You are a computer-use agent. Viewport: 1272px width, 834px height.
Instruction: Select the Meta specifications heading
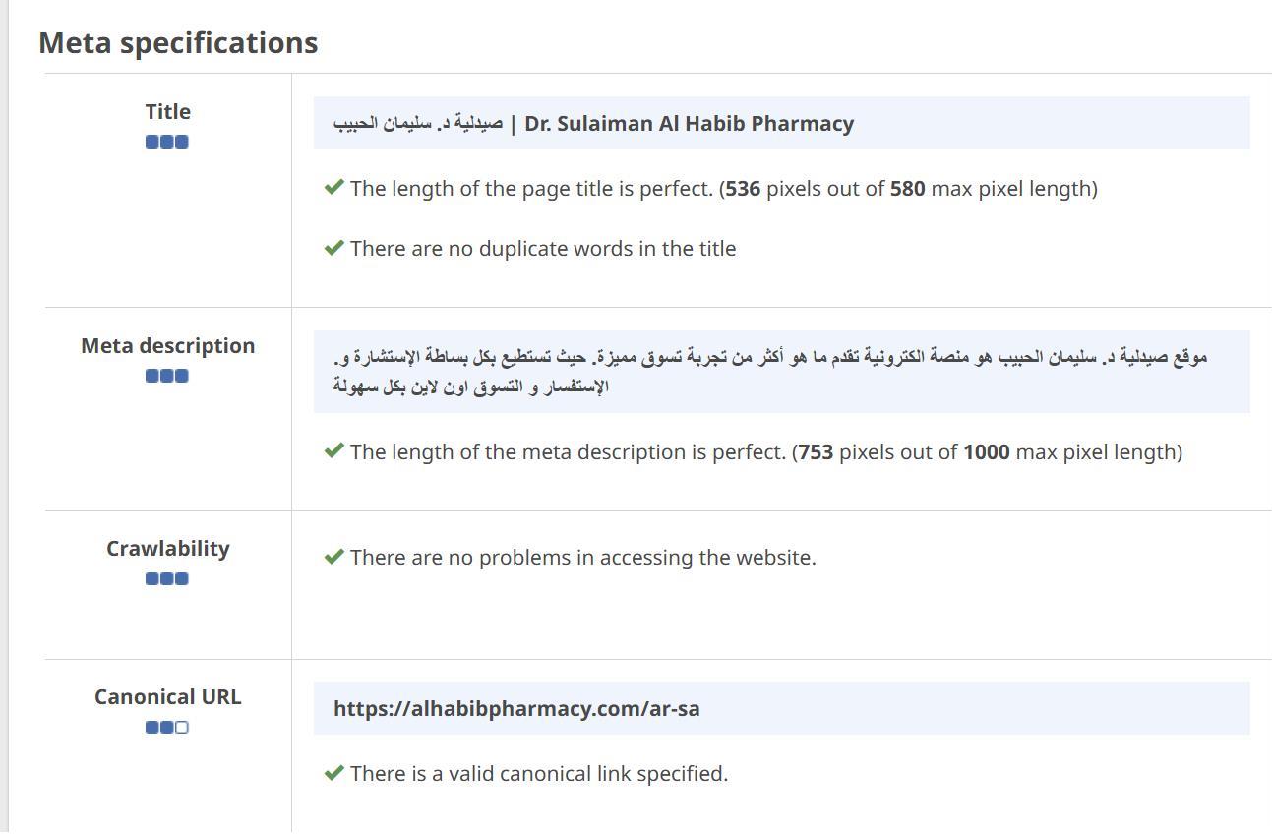pos(178,43)
